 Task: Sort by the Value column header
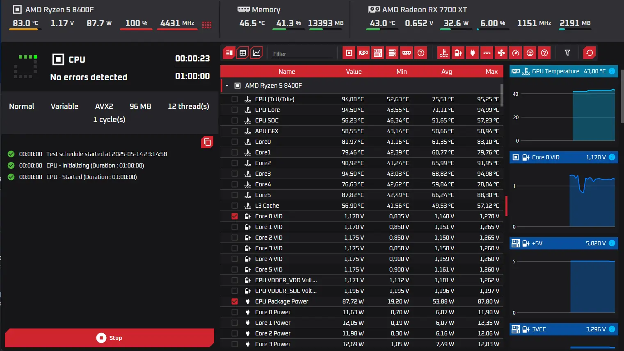[x=354, y=72]
